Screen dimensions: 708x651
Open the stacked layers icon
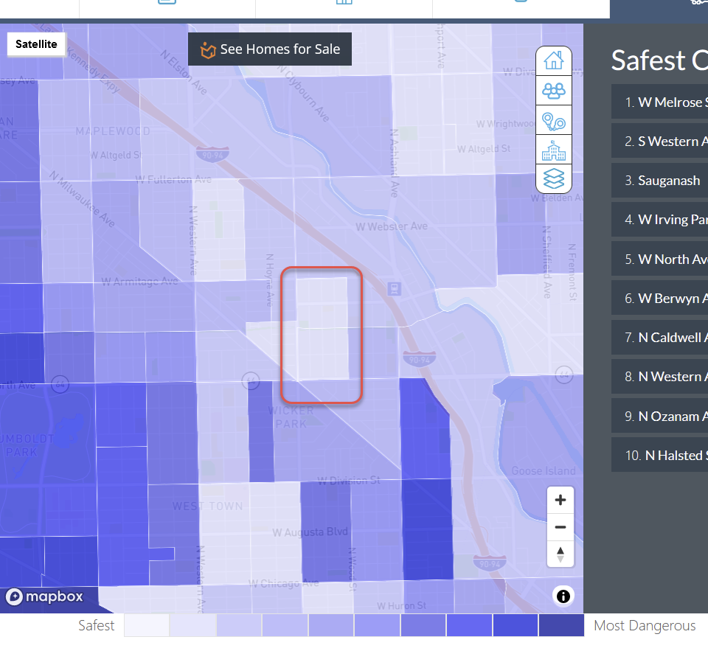[553, 179]
